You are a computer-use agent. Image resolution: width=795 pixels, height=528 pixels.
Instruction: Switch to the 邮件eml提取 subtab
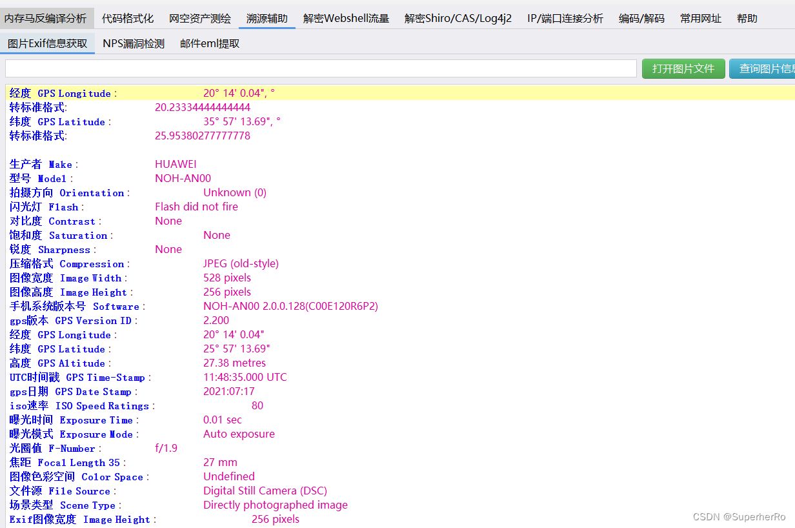[x=208, y=45]
